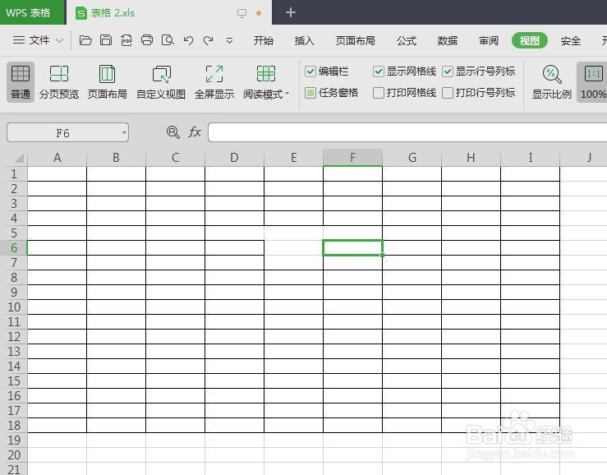The image size is (607, 475).
Task: Expand the Name Box F6 dropdown arrow
Action: (x=124, y=133)
